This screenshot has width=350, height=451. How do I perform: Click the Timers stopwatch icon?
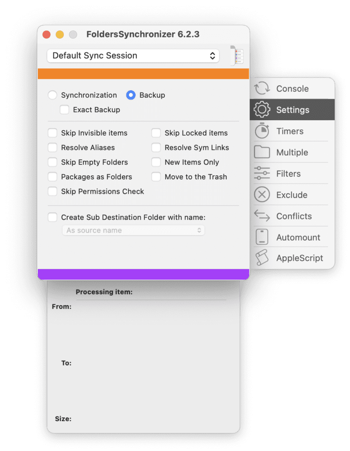262,131
